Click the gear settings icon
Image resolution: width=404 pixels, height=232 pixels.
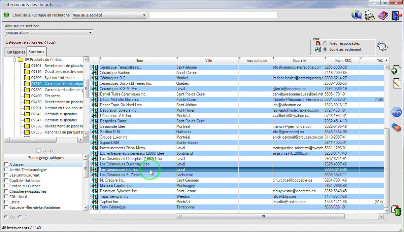point(382,46)
